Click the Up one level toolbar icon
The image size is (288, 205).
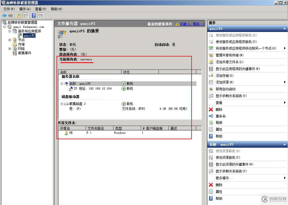tap(19, 16)
